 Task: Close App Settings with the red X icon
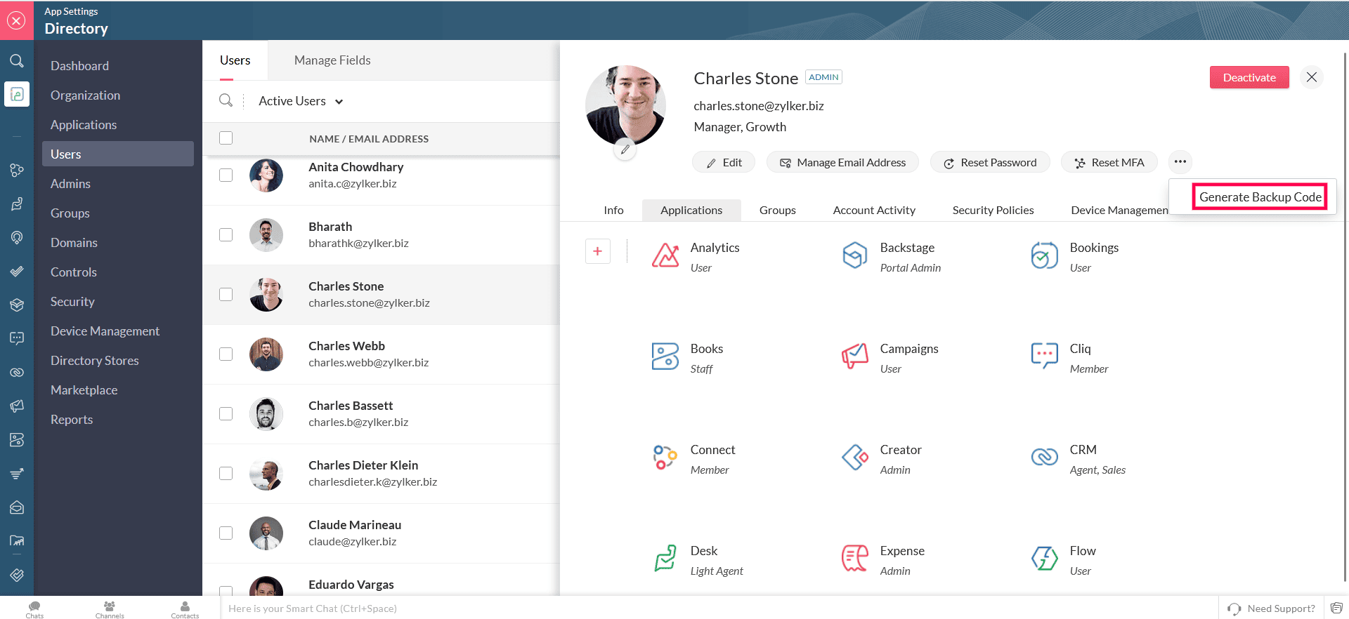[16, 20]
